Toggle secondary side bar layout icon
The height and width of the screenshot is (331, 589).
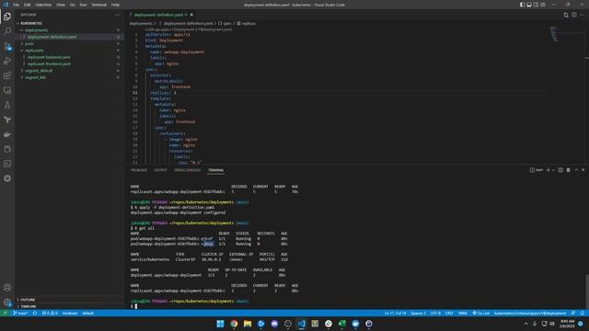coord(536,5)
